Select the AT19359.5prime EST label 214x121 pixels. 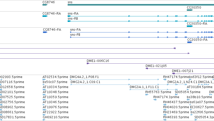point(56,97)
